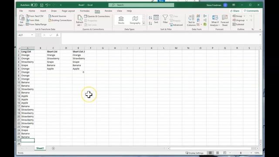This screenshot has height=157, width=279.
Task: Open the Ungroup dropdown arrow
Action: tap(247, 20)
